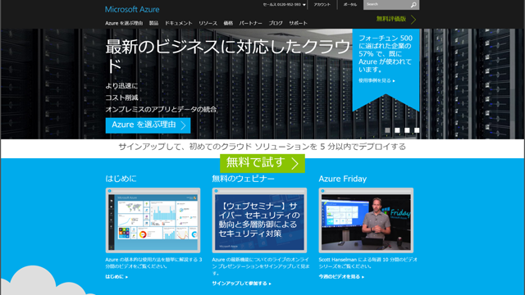Click the blue Azure を選ぶ理由 button

click(x=148, y=125)
